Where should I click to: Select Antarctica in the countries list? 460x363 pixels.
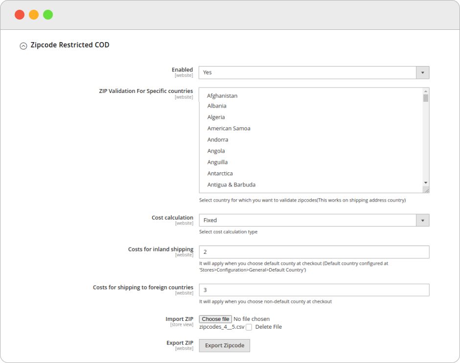[220, 173]
